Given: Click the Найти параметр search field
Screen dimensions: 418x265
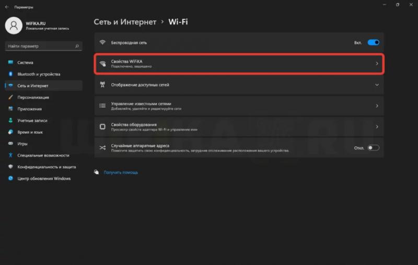Looking at the screenshot, I should [x=43, y=46].
